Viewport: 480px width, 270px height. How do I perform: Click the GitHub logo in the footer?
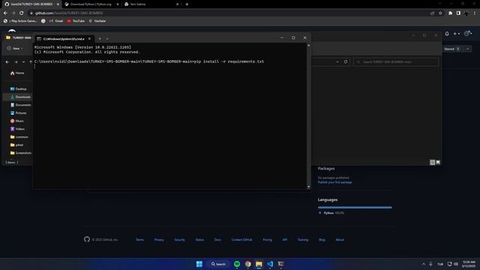click(87, 239)
